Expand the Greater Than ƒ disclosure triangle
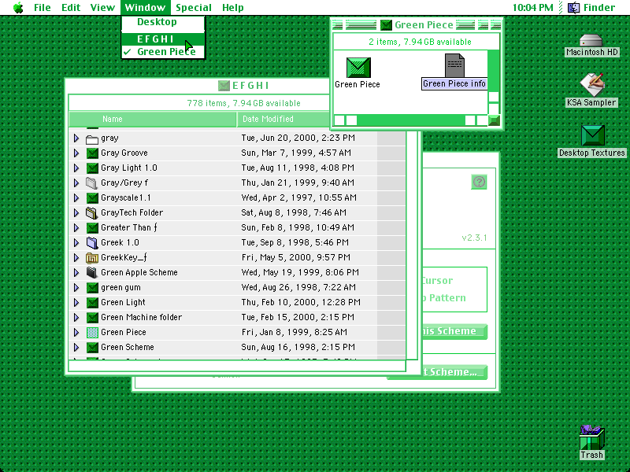This screenshot has height=472, width=630. [76, 227]
